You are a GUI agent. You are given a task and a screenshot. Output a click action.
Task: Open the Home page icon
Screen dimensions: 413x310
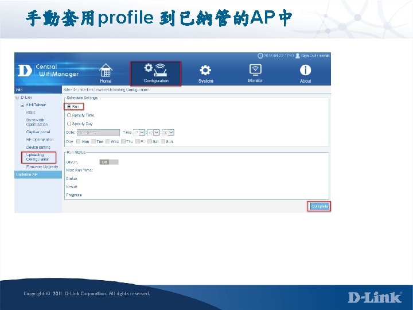[x=106, y=71]
